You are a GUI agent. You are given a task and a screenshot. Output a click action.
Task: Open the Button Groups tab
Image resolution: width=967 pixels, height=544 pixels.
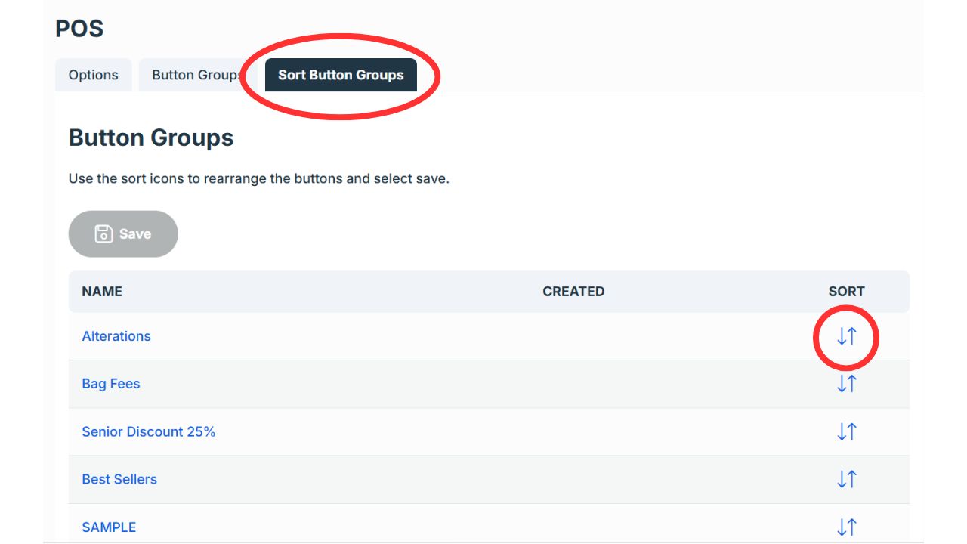coord(195,75)
